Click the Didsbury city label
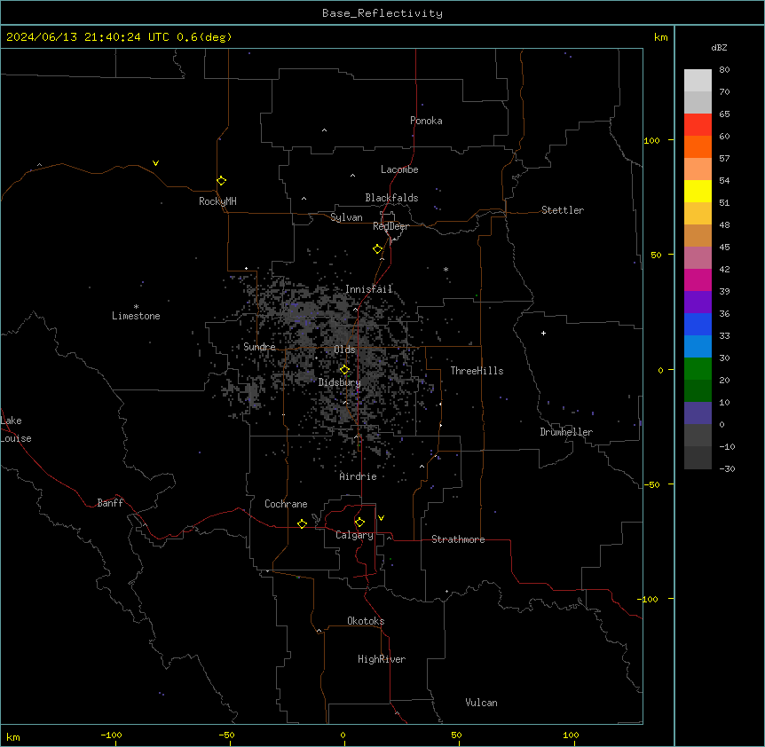The image size is (765, 747). 340,382
